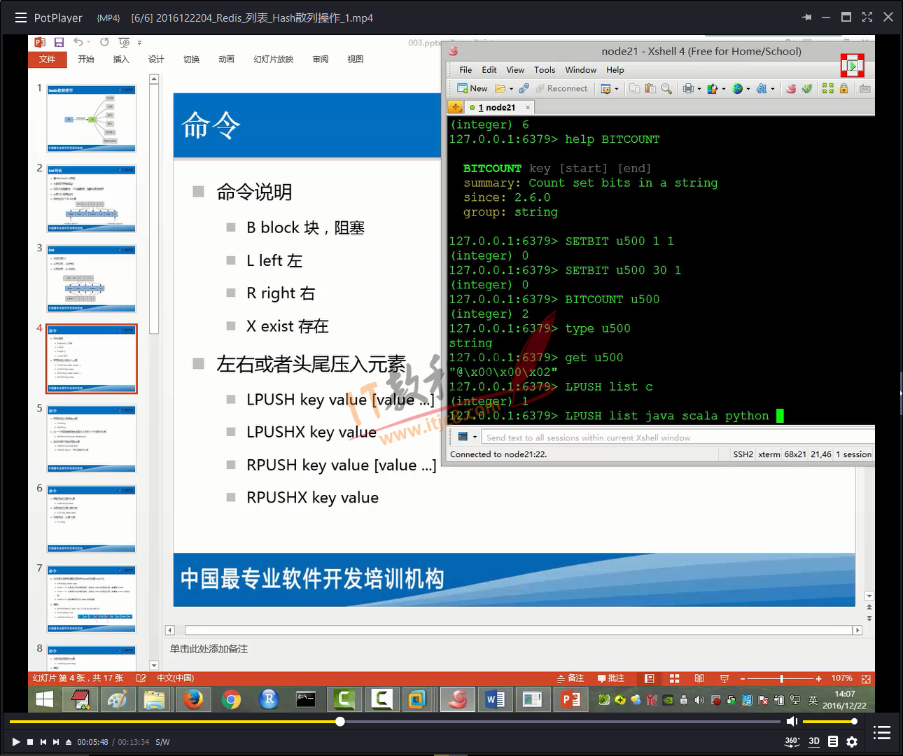Close the node21 session tab
The height and width of the screenshot is (756, 903).
(x=528, y=107)
